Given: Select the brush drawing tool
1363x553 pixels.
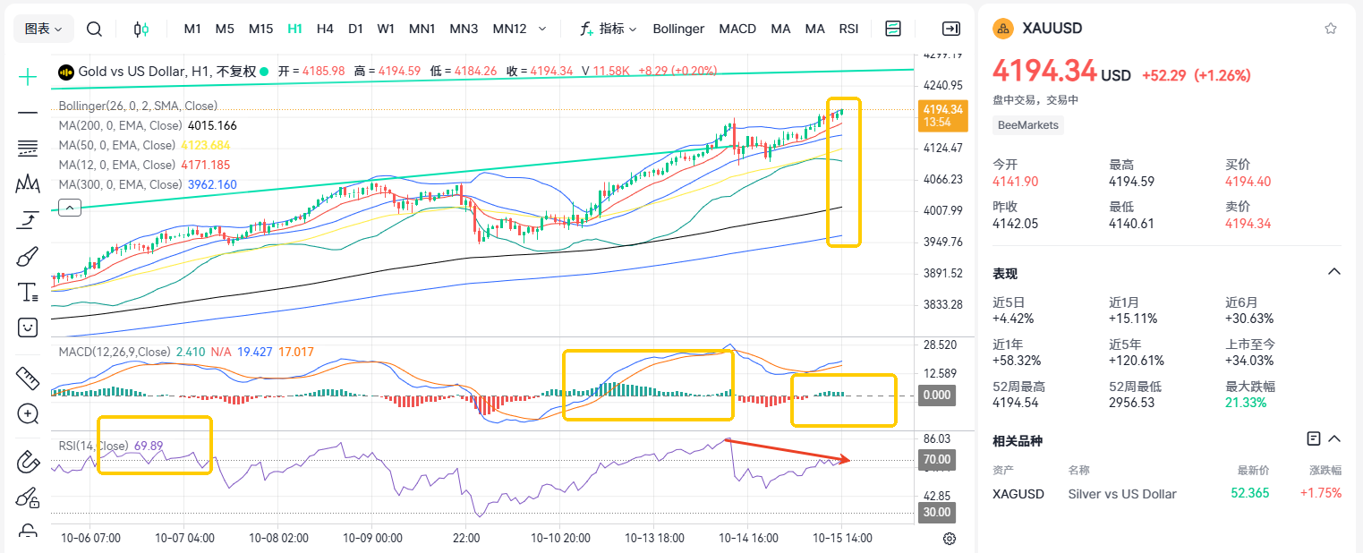Looking at the screenshot, I should 28,258.
